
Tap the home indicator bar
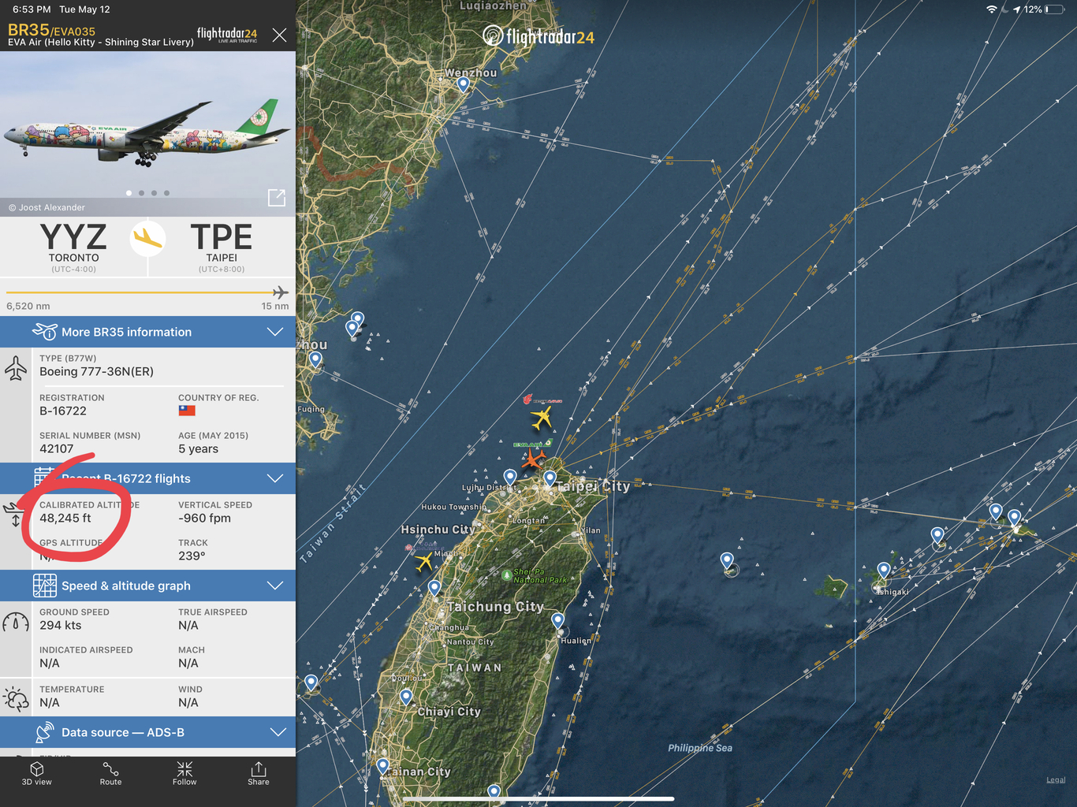tap(538, 799)
